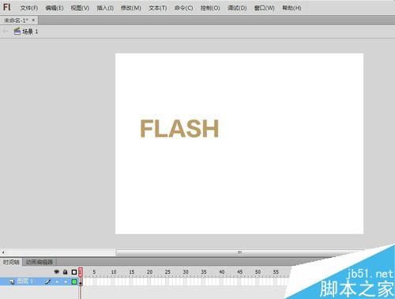Switch to the 时间轴 panel tab
The image size is (395, 299).
[11, 262]
